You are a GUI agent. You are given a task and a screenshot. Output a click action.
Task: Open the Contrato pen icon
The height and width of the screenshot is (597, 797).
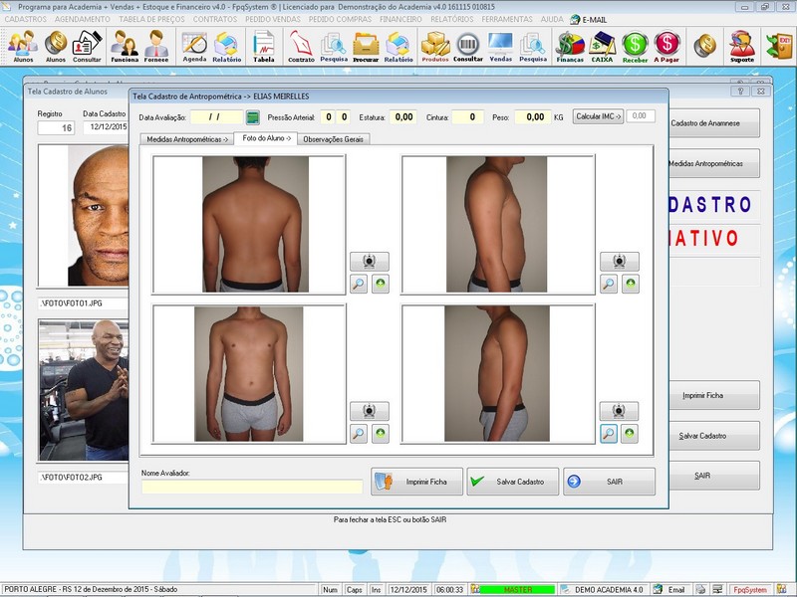pyautogui.click(x=301, y=46)
